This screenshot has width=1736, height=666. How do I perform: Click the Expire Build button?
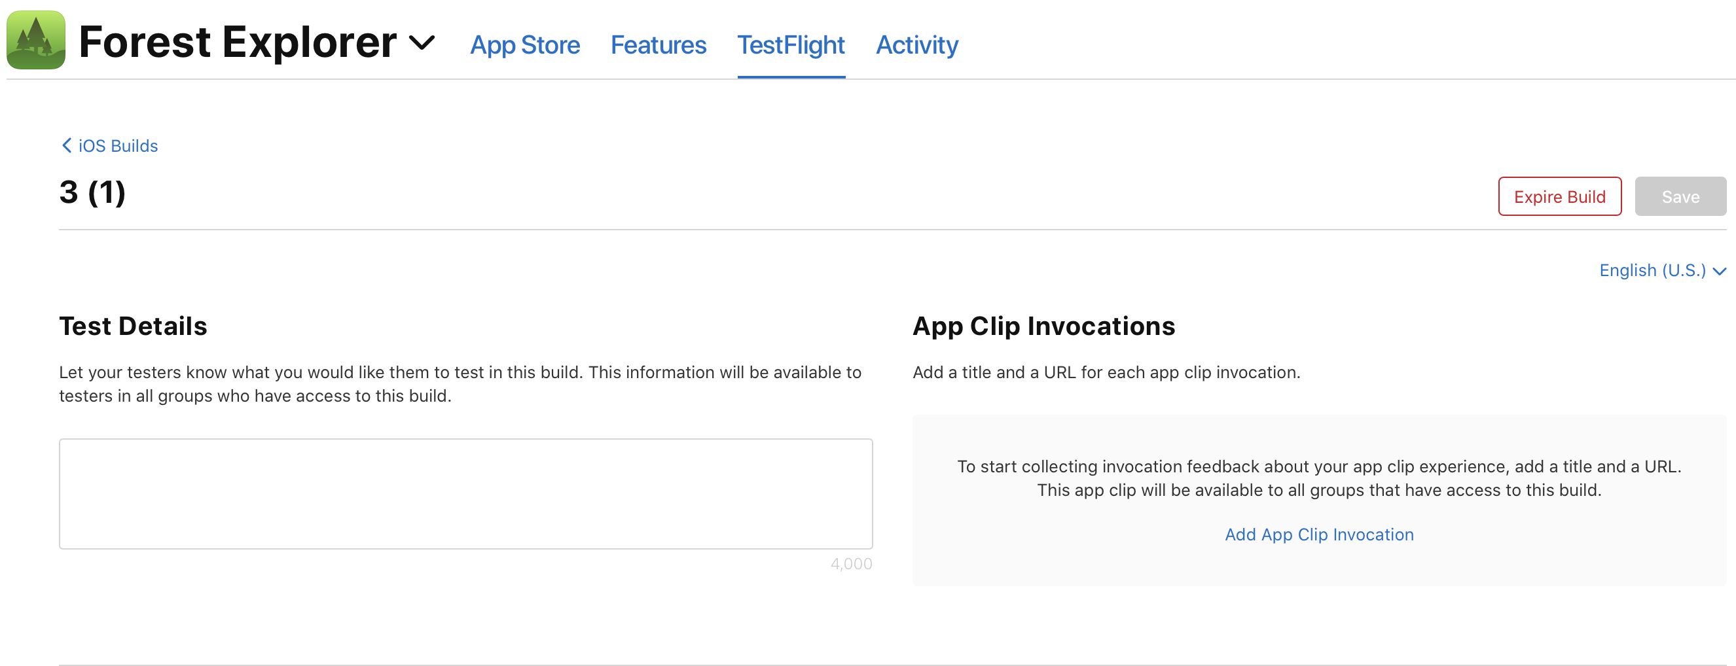click(x=1559, y=196)
